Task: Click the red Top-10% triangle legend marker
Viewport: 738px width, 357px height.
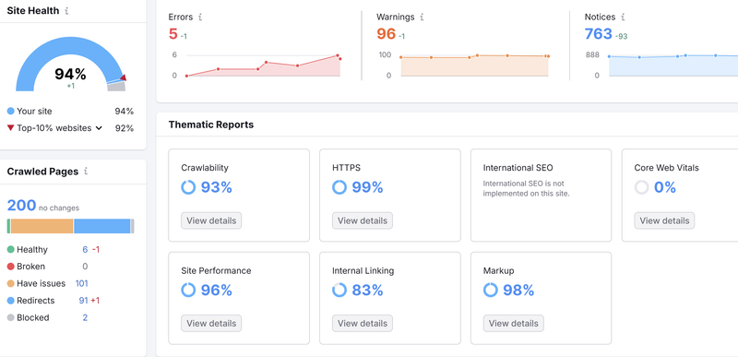Action: 11,128
